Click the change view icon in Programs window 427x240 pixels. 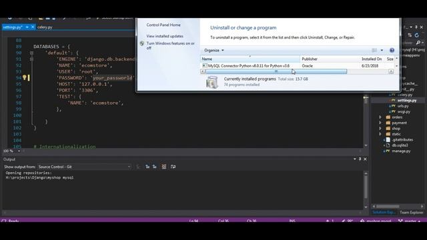[x=374, y=51]
